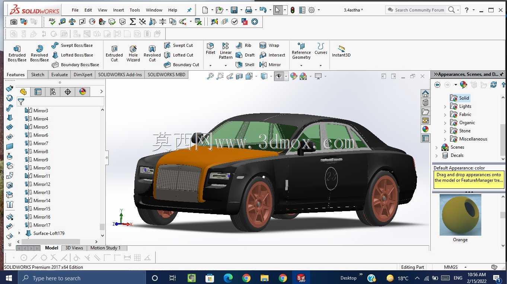Image resolution: width=507 pixels, height=284 pixels.
Task: Open the DisplayManager tab
Action: click(83, 91)
